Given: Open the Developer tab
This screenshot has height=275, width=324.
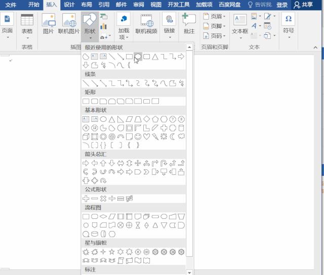Looking at the screenshot, I should click(x=179, y=5).
